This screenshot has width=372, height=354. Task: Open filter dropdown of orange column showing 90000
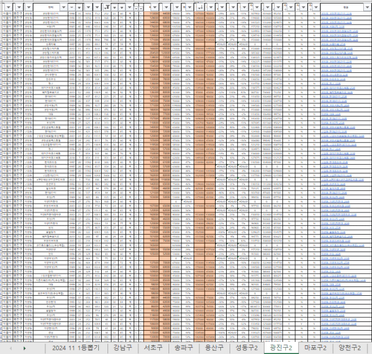click(211, 8)
